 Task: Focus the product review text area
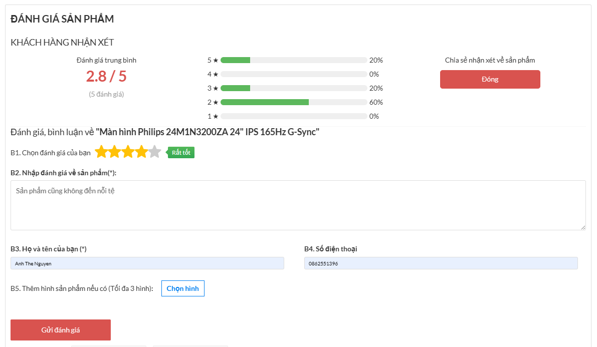click(298, 205)
